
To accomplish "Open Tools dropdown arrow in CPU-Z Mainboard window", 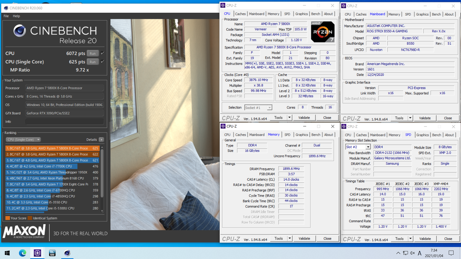I will tap(410, 118).
